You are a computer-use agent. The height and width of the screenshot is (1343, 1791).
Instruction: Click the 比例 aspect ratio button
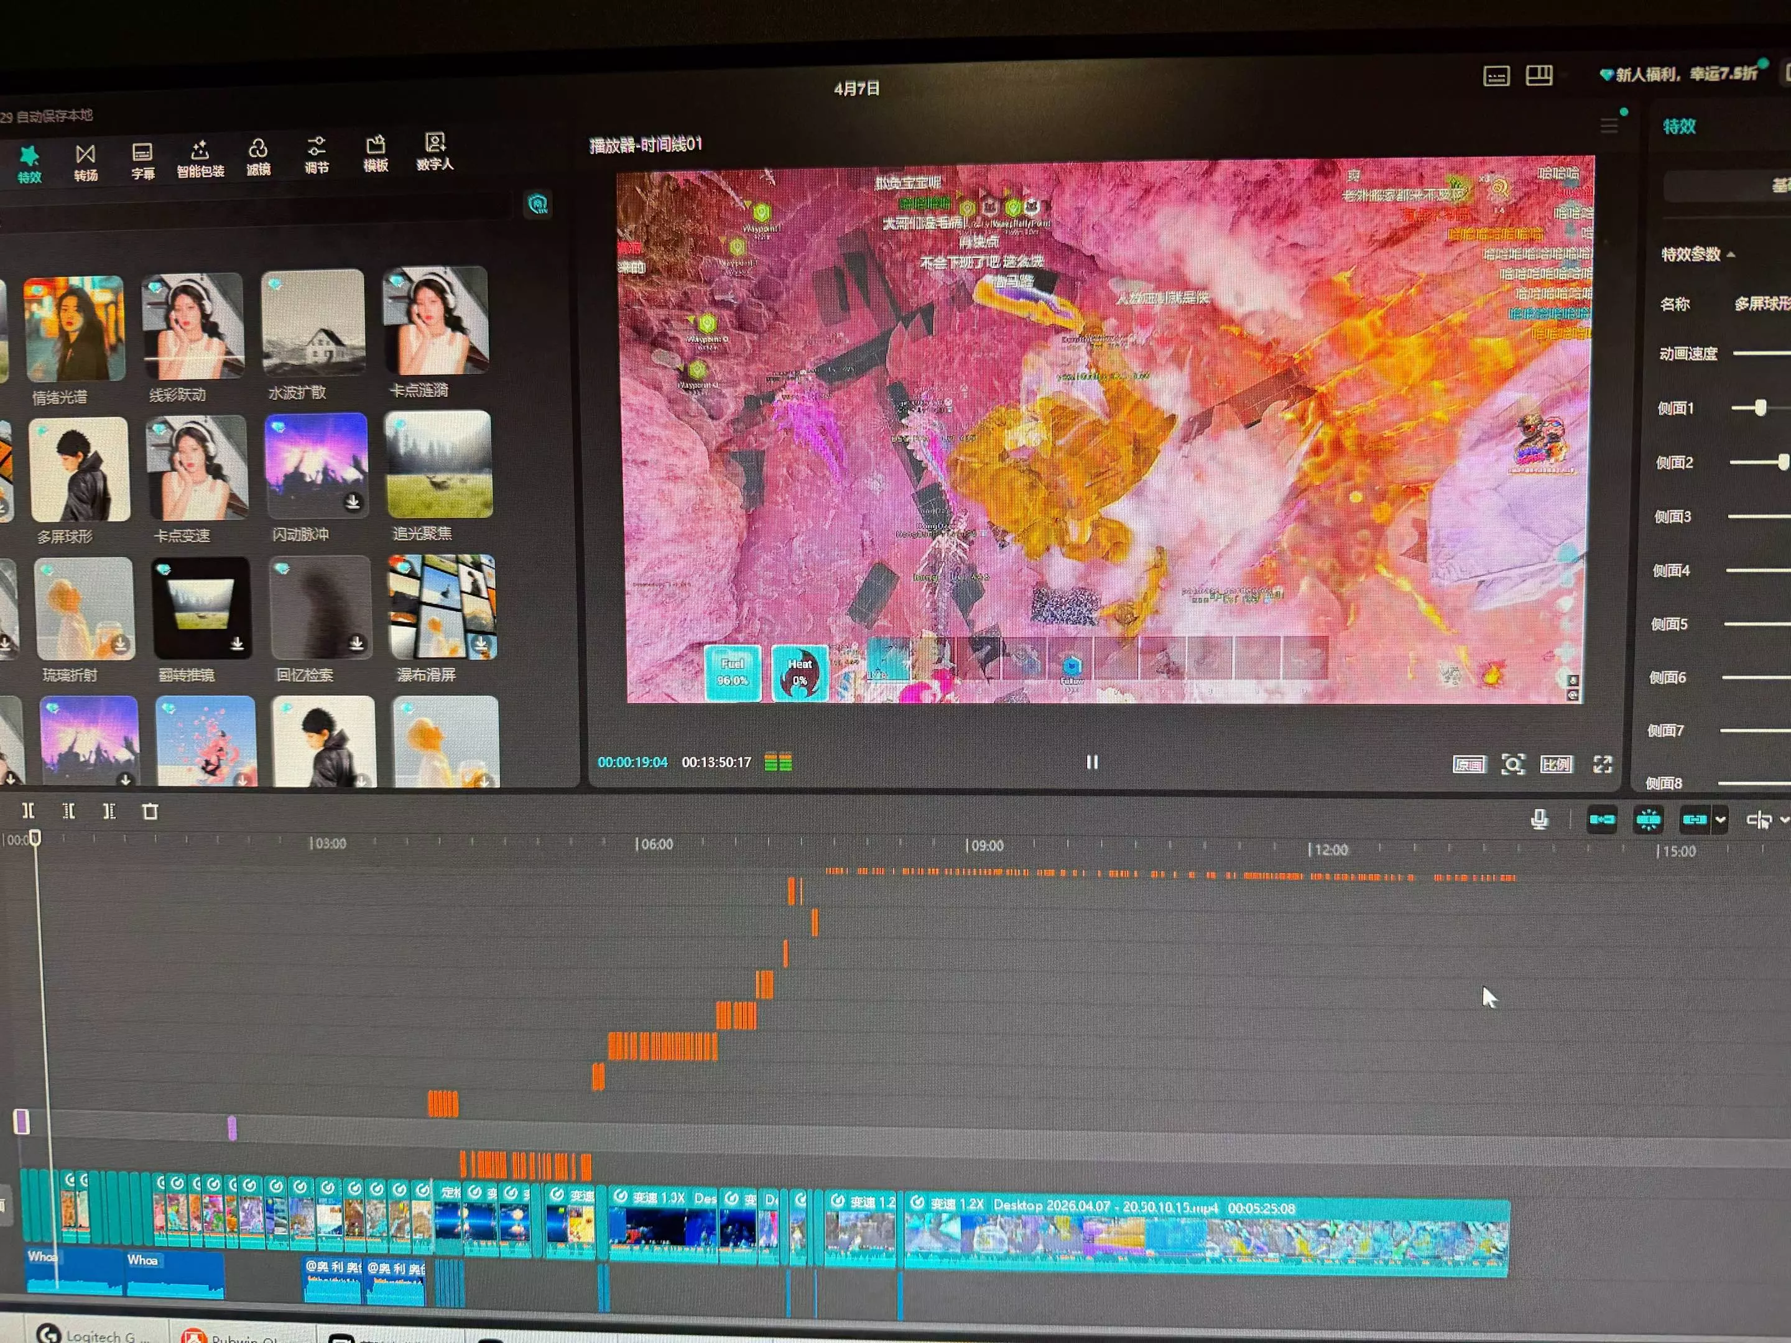click(1556, 764)
